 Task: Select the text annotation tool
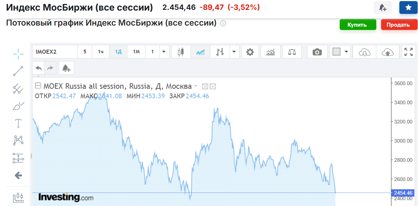click(x=18, y=123)
